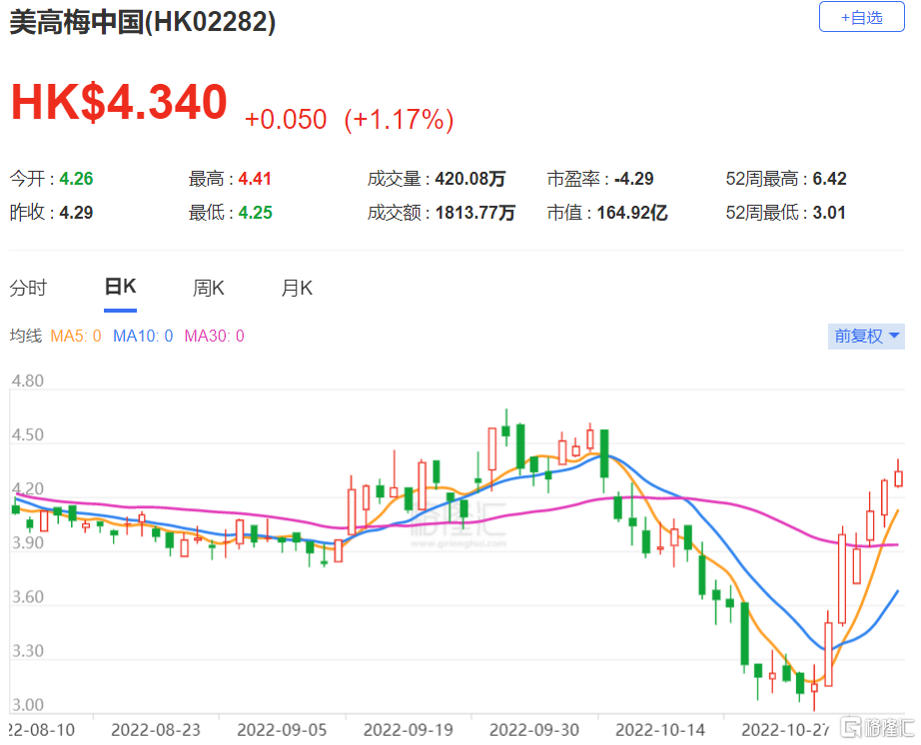Click the price change +0.050 (+1.17%)
The width and height of the screenshot is (921, 745).
point(349,119)
